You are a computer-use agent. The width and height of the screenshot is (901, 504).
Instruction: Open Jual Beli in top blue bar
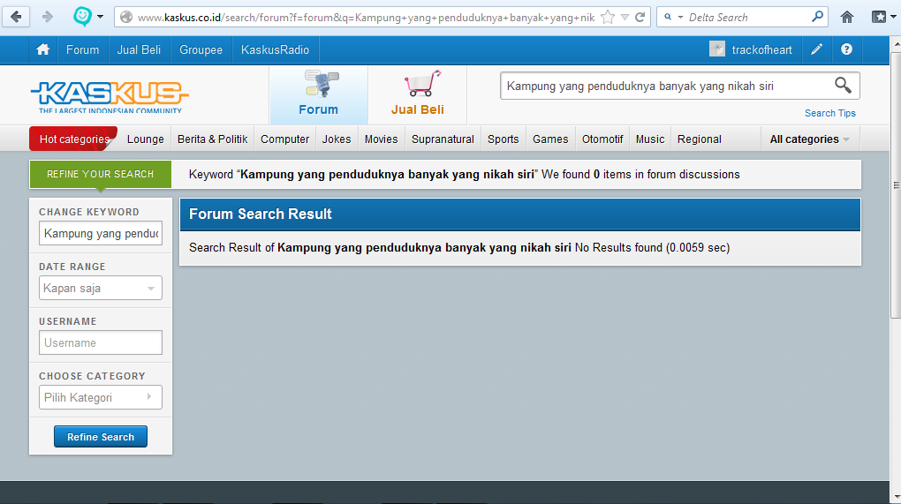tap(139, 50)
